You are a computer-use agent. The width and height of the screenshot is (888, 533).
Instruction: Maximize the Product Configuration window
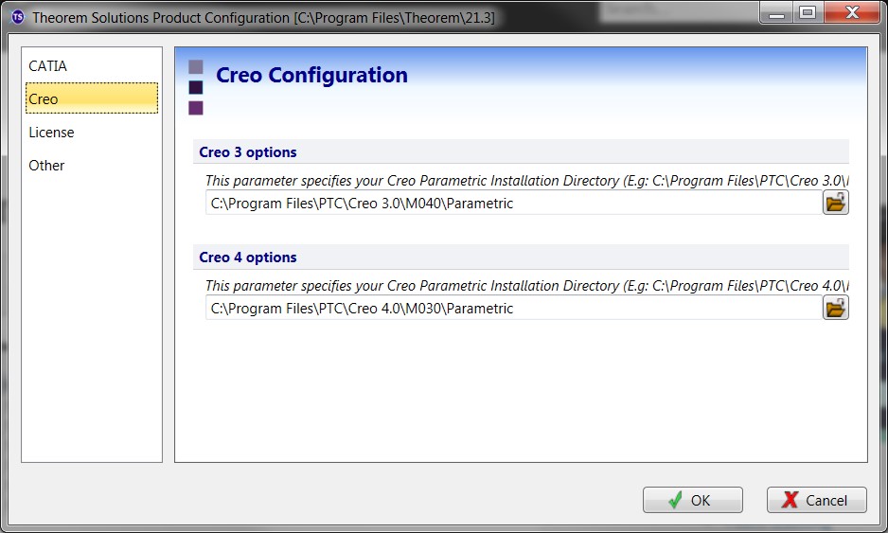[808, 12]
